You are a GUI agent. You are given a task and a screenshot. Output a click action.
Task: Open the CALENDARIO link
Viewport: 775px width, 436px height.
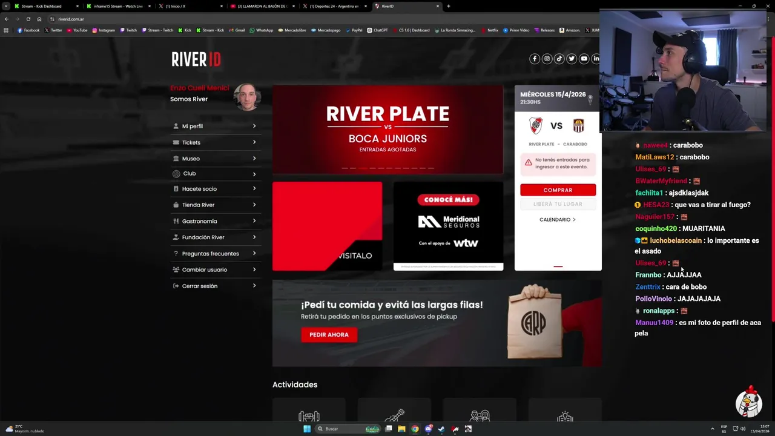[558, 220]
